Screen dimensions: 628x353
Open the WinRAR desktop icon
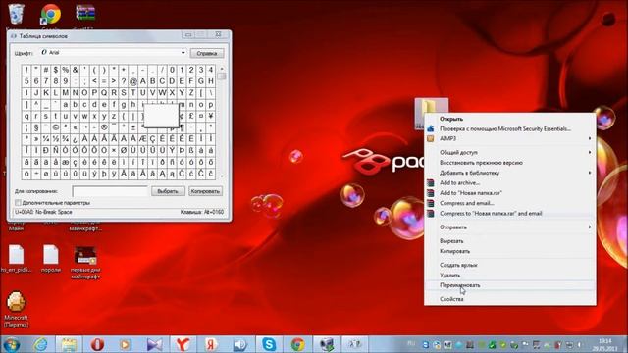85,13
